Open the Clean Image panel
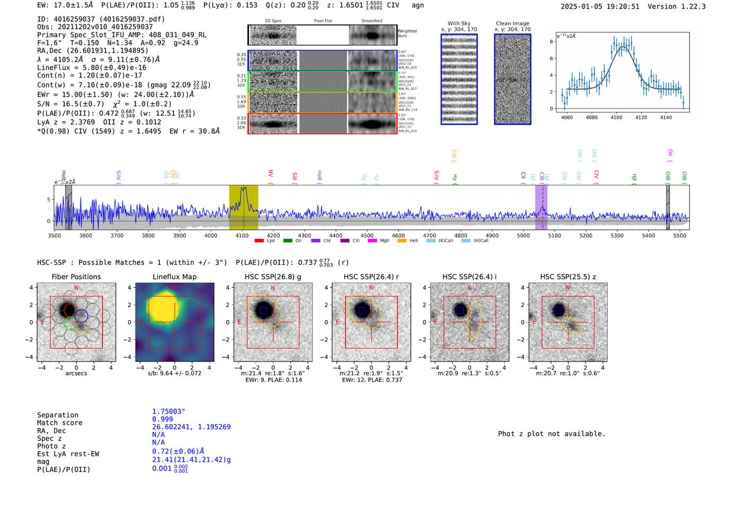743x506 pixels. tap(513, 79)
